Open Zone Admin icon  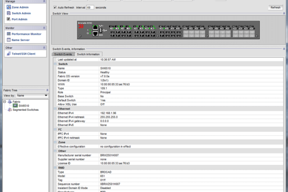point(9,7)
